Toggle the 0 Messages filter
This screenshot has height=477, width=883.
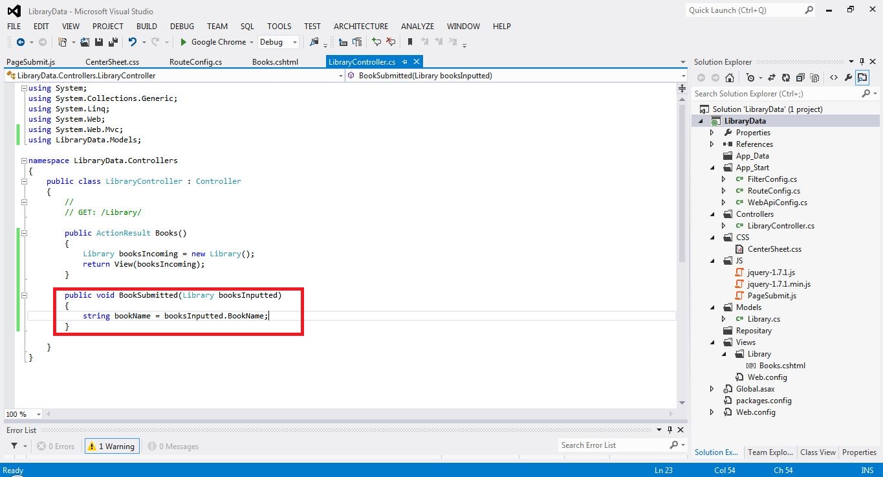pos(173,446)
